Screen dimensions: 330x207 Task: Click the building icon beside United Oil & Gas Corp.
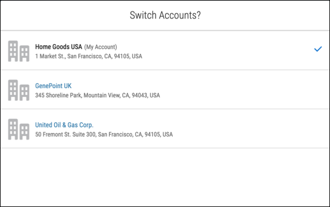(x=18, y=129)
